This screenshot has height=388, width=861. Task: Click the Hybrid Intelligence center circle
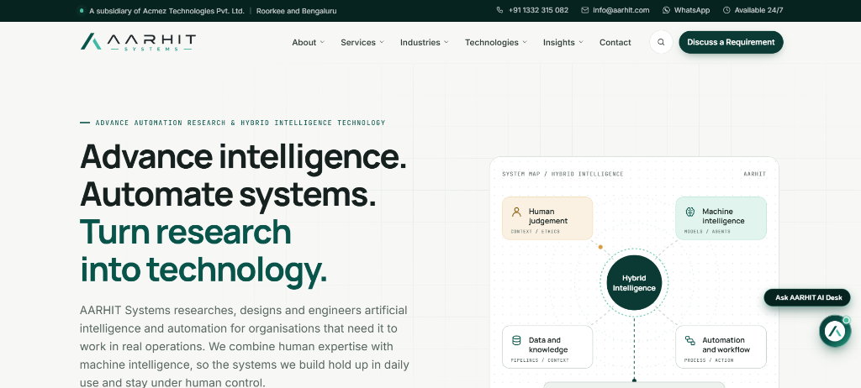point(634,283)
